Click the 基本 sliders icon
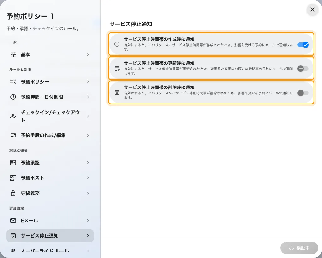Viewport: 322px width, 258px height. [13, 54]
